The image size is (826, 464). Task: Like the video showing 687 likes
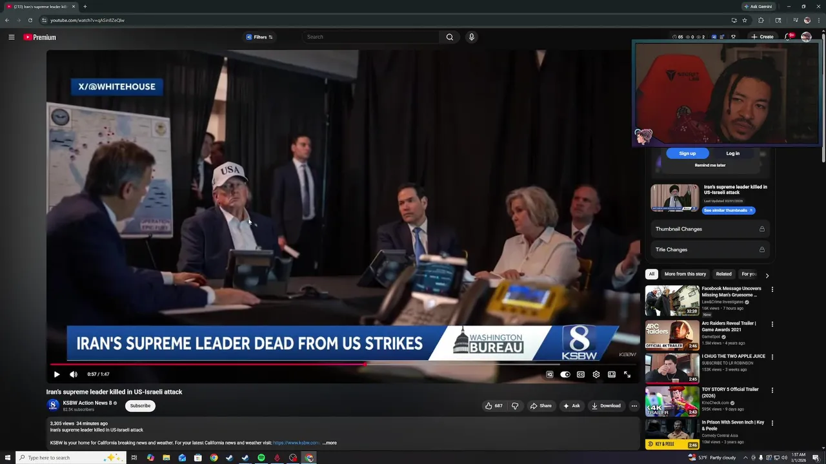(x=494, y=406)
